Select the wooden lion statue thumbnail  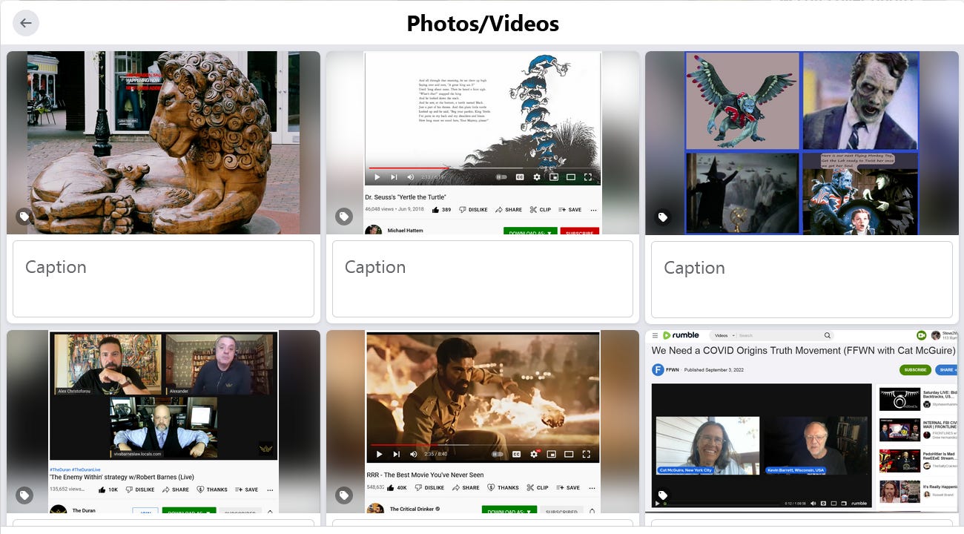163,142
